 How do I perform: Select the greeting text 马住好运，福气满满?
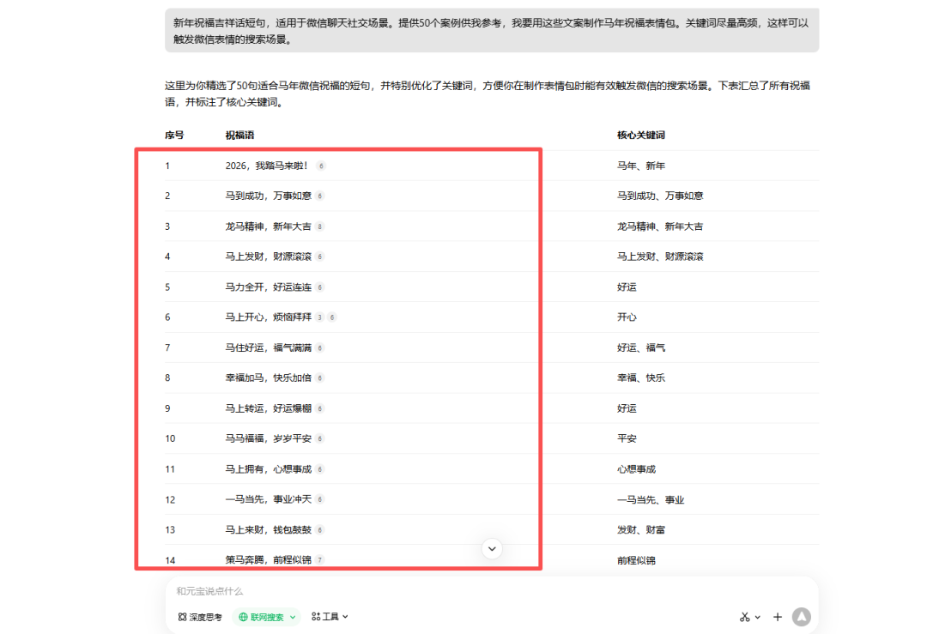(269, 348)
